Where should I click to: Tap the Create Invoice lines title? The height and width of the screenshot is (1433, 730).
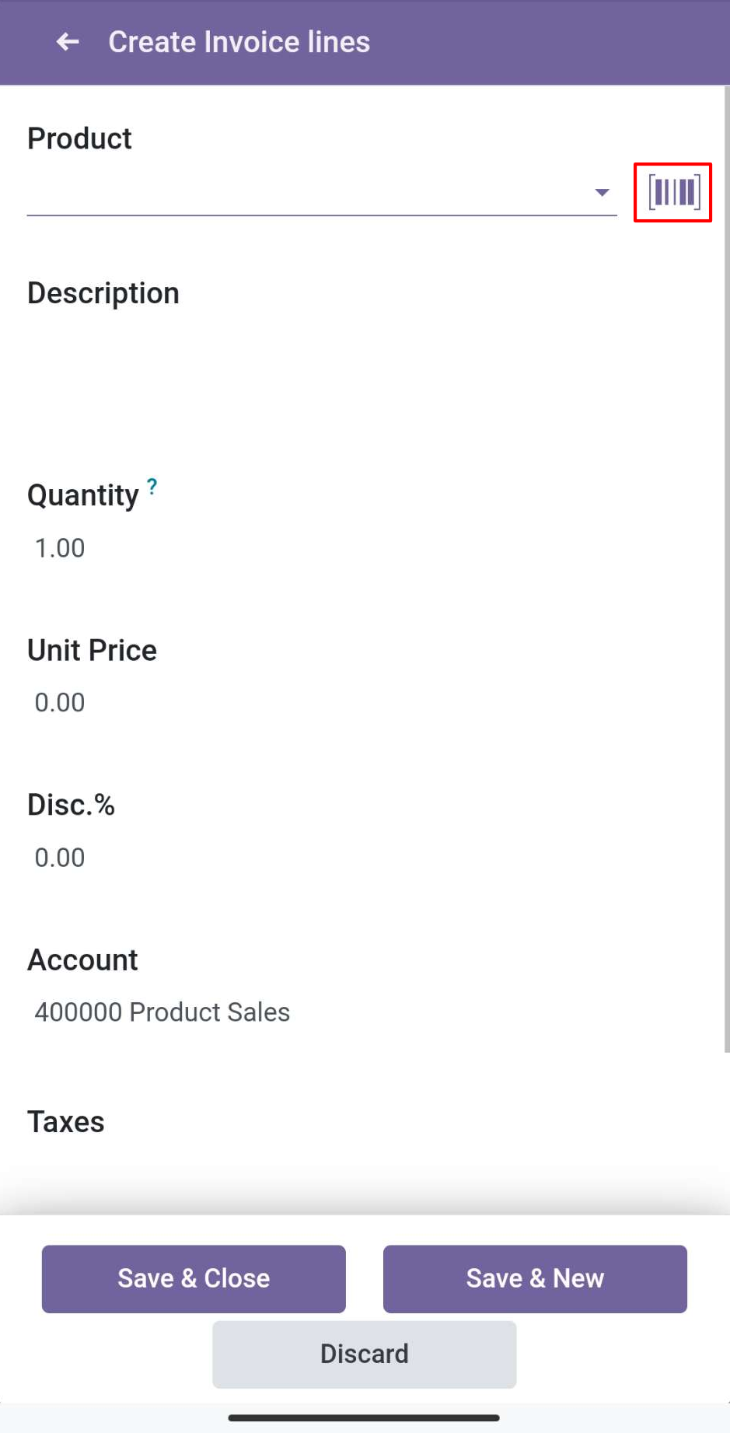(x=239, y=42)
